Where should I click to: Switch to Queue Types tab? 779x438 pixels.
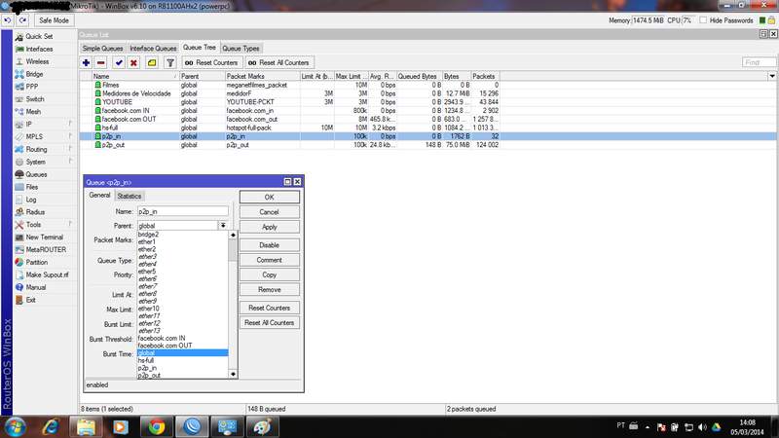tap(241, 48)
